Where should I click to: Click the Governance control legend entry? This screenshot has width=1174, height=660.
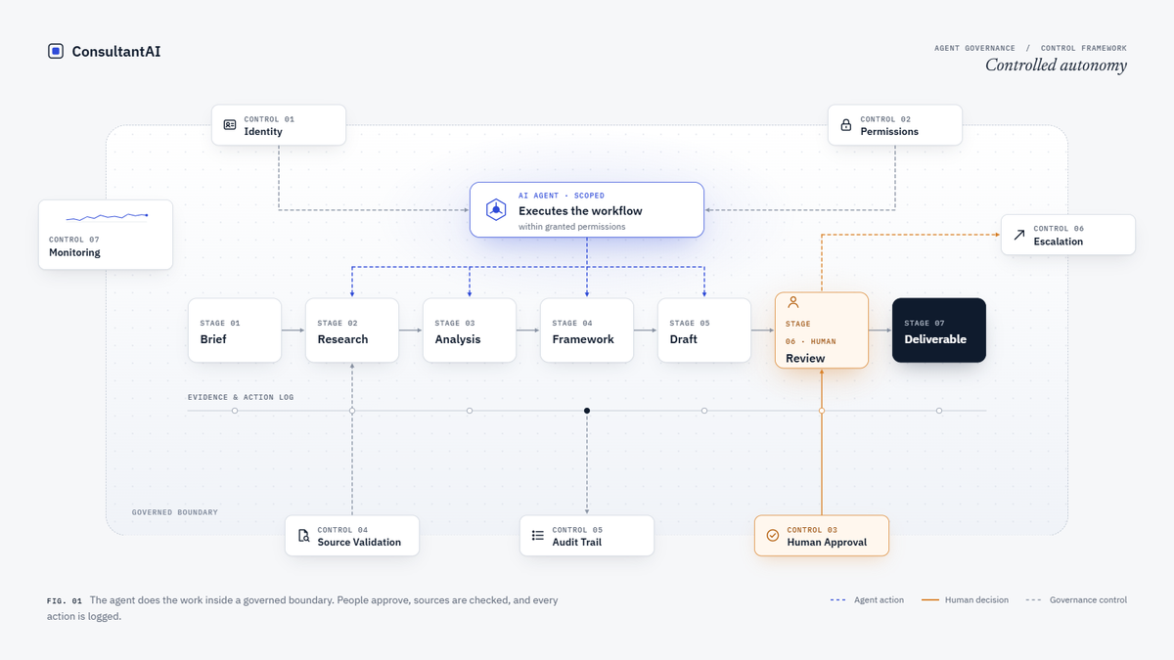(x=1076, y=599)
